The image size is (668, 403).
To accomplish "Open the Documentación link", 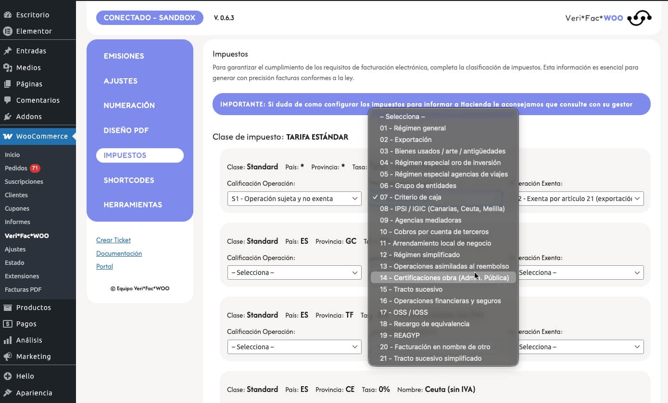I will coord(119,253).
